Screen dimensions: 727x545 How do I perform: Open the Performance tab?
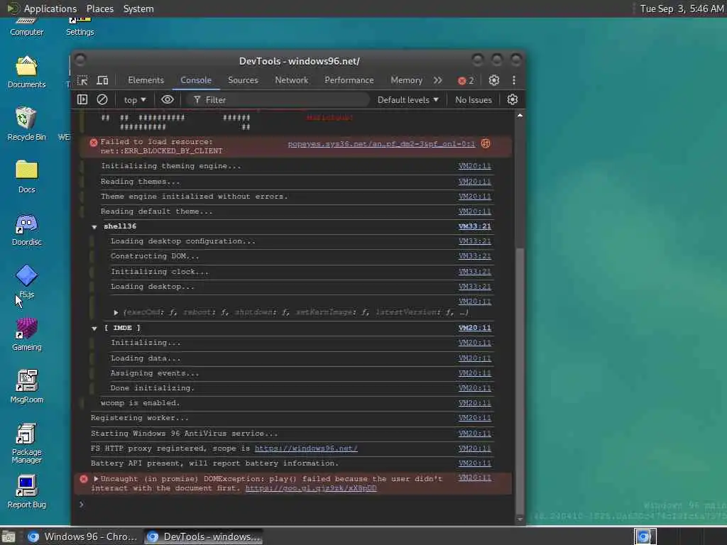(x=349, y=80)
